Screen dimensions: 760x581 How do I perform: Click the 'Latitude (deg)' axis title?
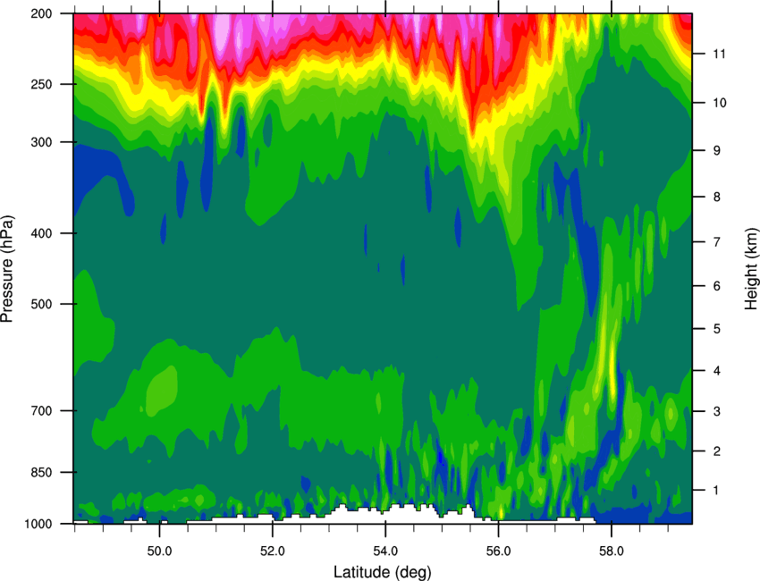(x=383, y=572)
